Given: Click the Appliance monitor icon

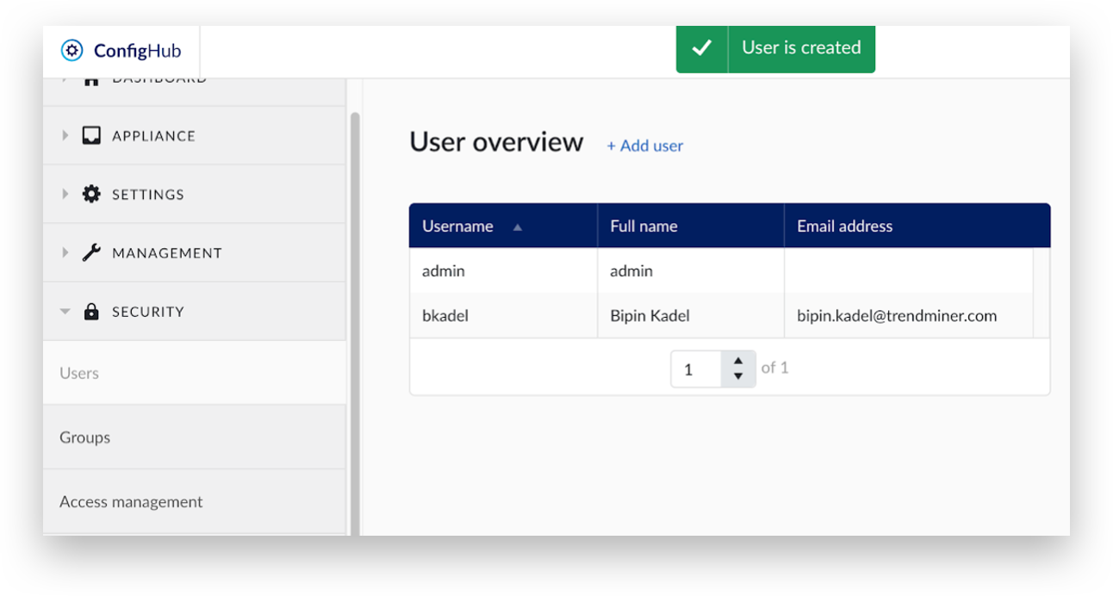Looking at the screenshot, I should [91, 135].
